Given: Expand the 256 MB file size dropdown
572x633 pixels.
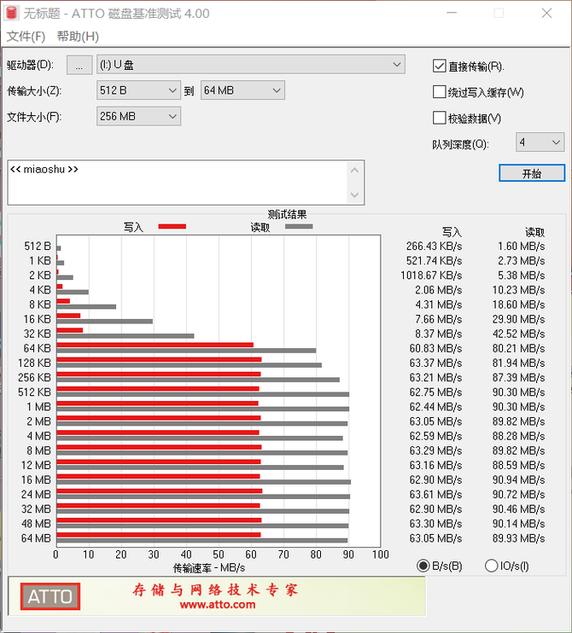Looking at the screenshot, I should (172, 116).
